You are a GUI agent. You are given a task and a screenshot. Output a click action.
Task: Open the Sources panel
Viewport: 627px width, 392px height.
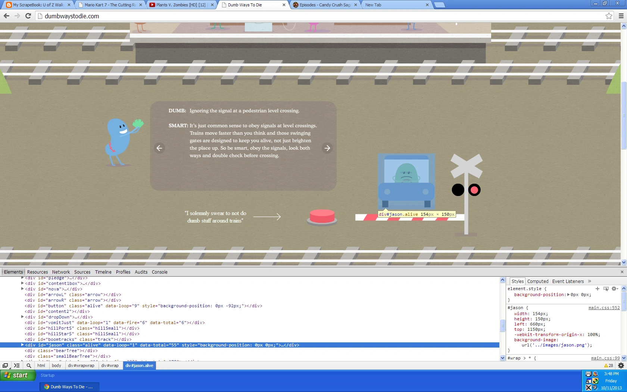coord(82,272)
